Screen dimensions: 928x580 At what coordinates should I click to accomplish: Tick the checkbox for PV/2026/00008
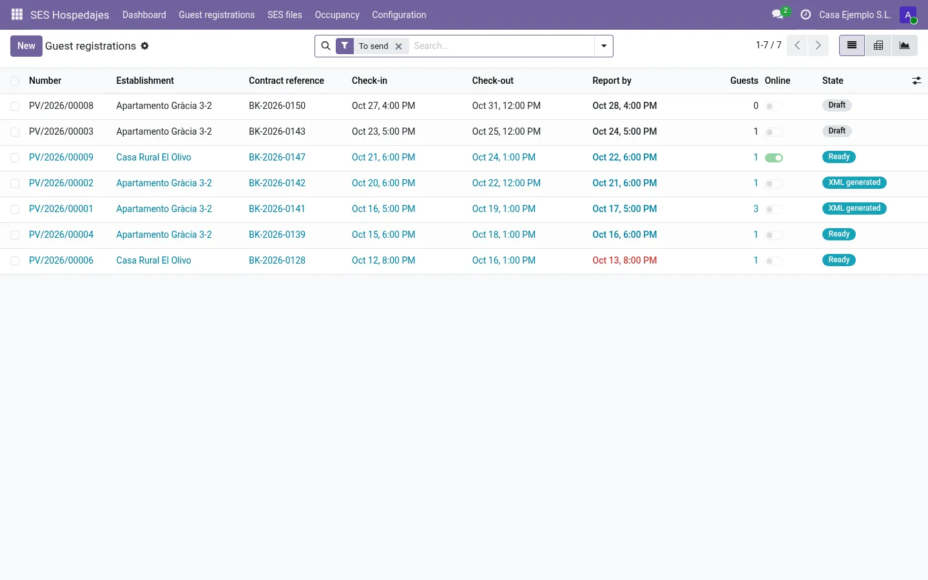[15, 106]
